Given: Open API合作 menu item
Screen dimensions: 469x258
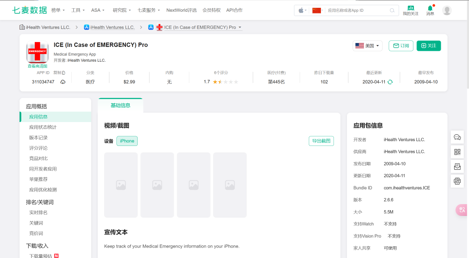Looking at the screenshot, I should (234, 10).
